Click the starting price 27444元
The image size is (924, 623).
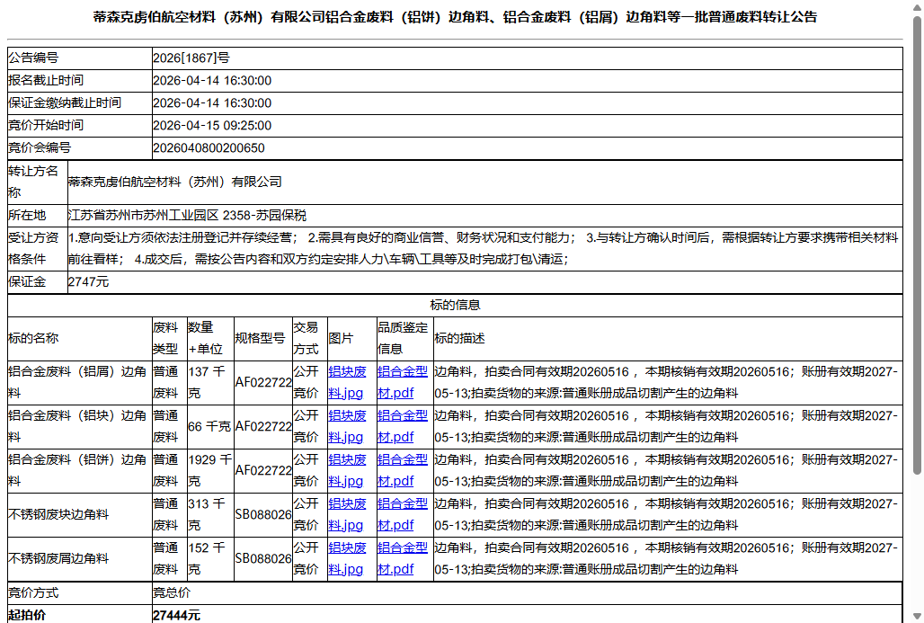click(x=176, y=615)
